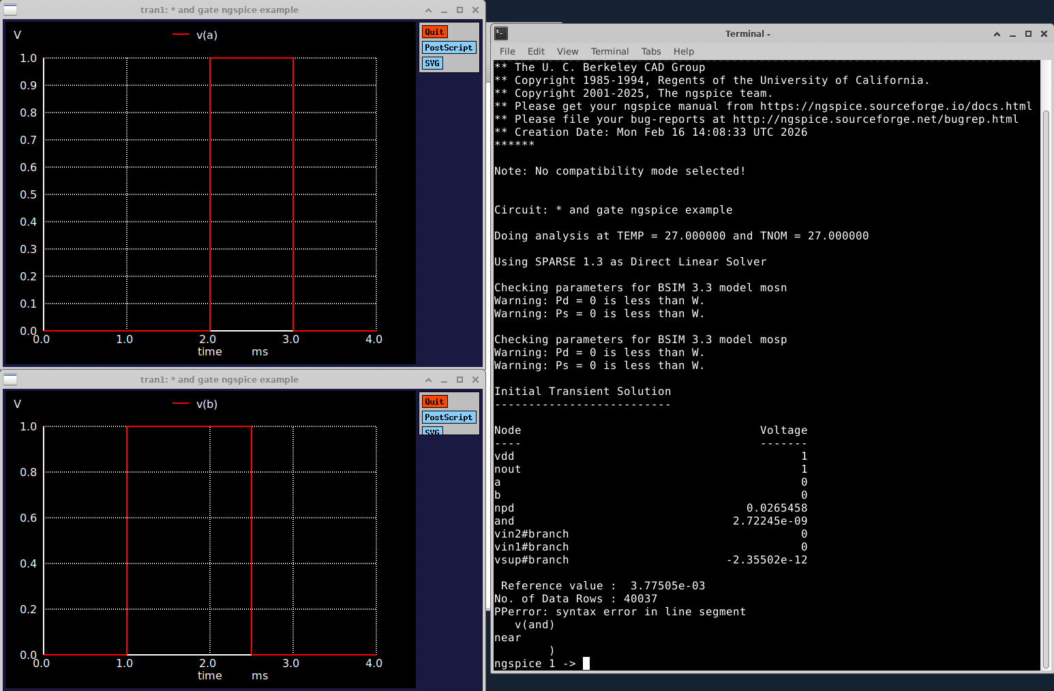1054x691 pixels.
Task: Close the v(b) plot window
Action: click(475, 380)
